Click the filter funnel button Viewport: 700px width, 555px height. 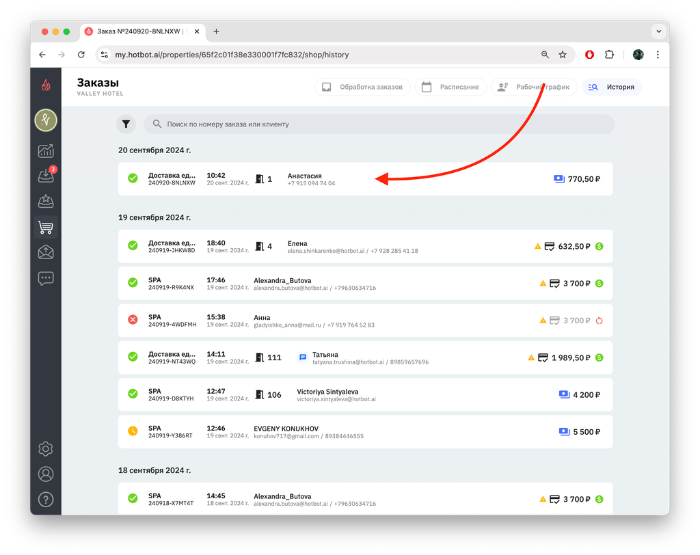tap(126, 124)
